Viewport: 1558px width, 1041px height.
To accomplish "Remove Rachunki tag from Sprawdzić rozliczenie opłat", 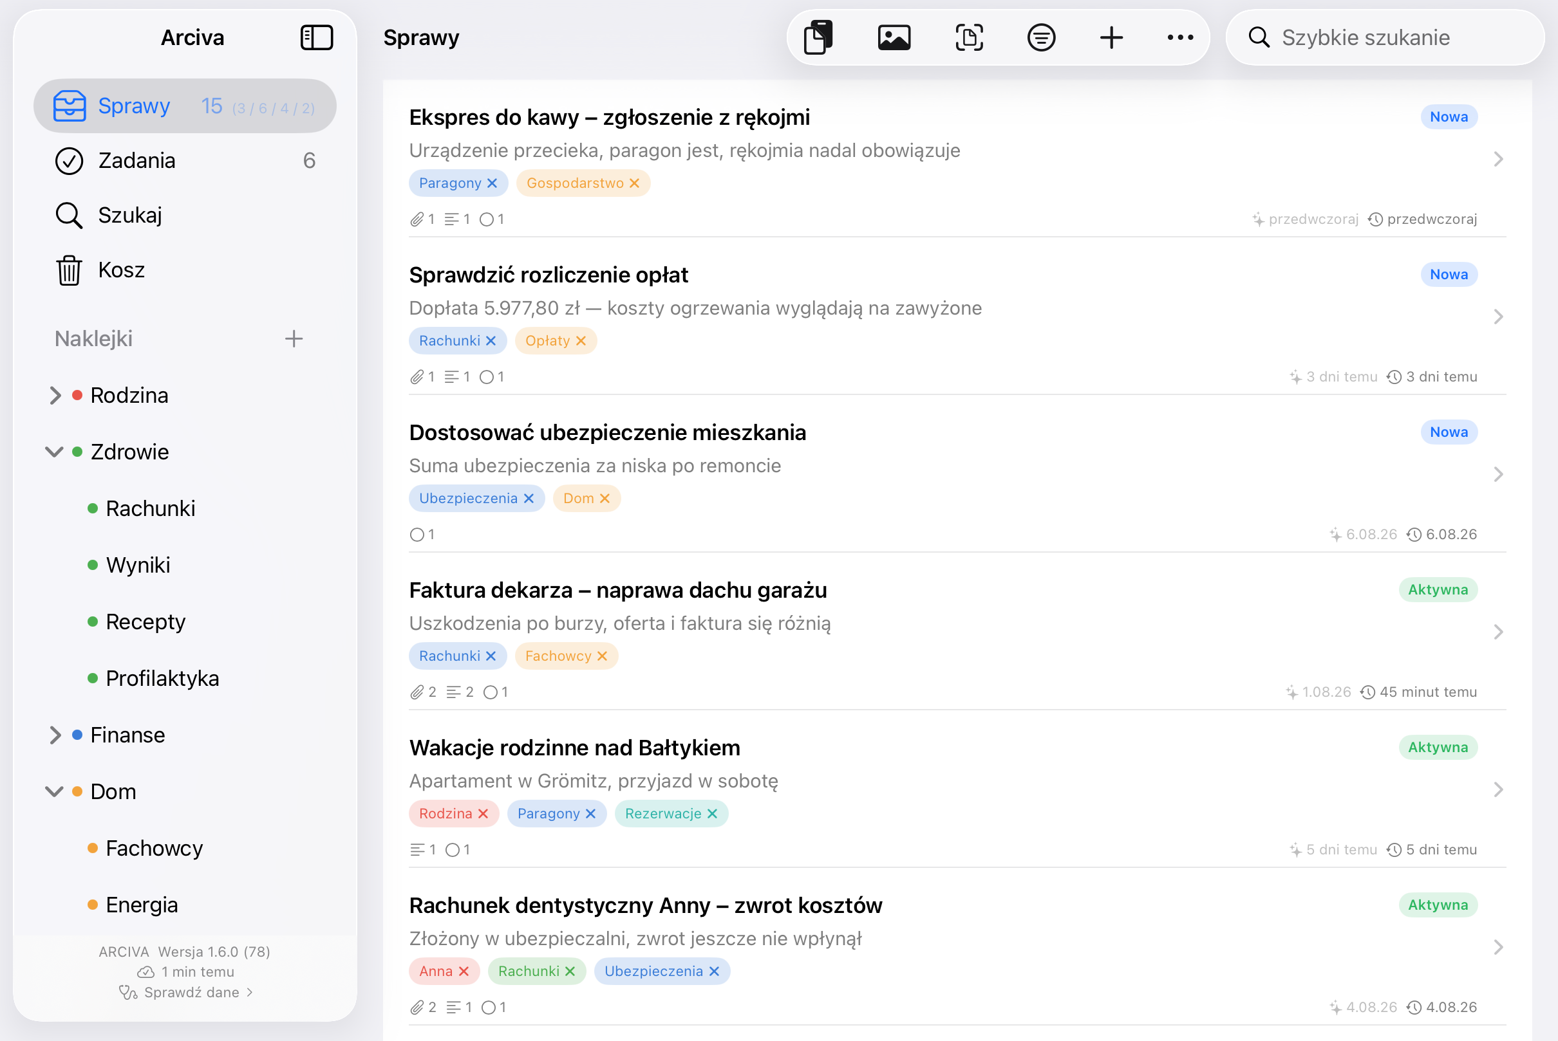I will 491,340.
